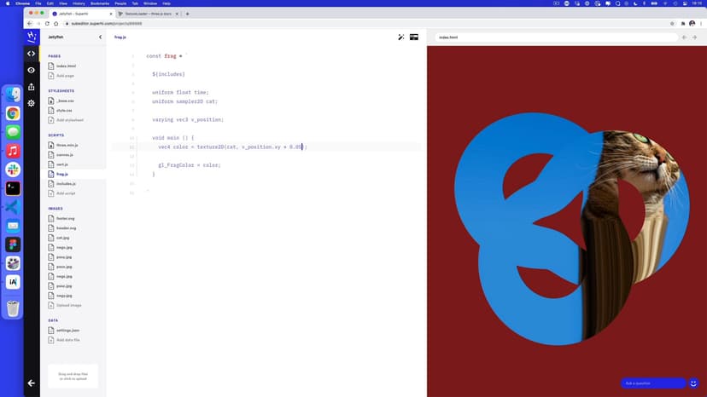Image resolution: width=707 pixels, height=397 pixels.
Task: Click the export/share icon in sidebar
Action: tap(32, 86)
